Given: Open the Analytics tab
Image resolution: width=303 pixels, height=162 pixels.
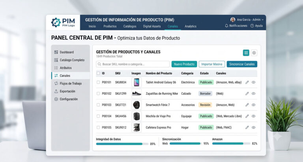Looking at the screenshot, I should 191,26.
